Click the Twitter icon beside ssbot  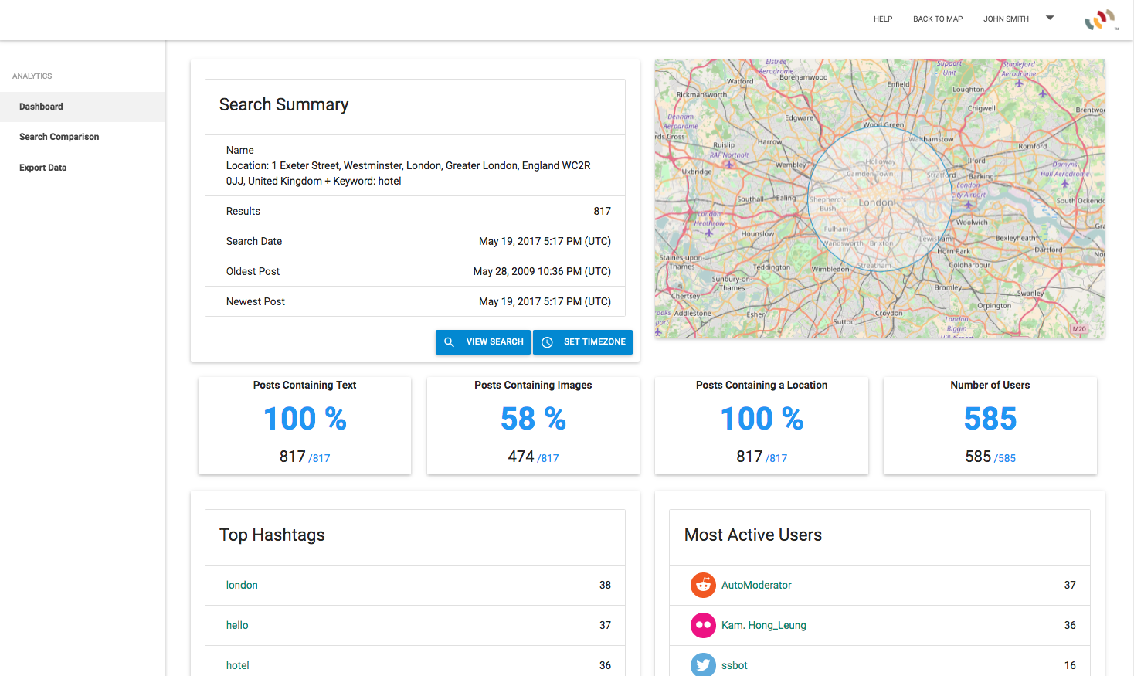703,665
